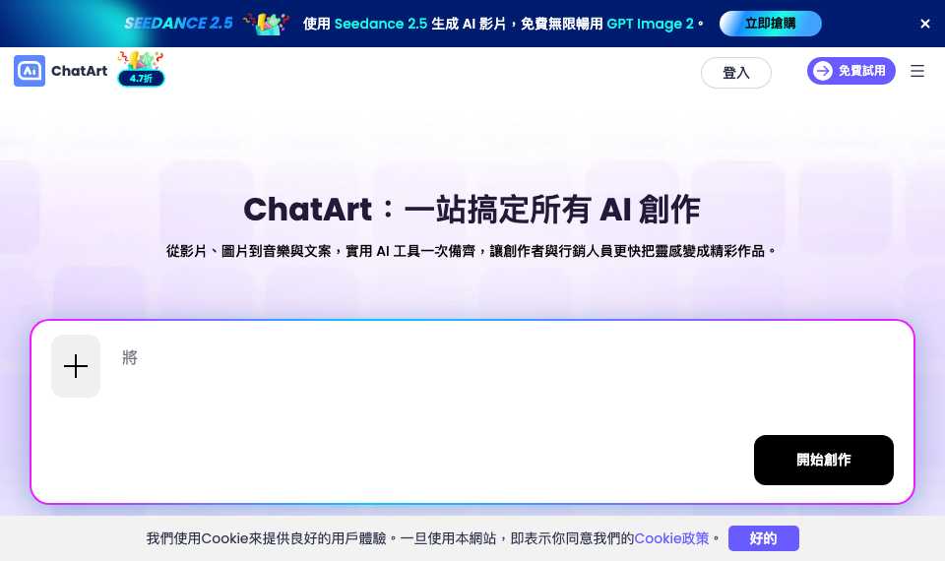This screenshot has width=945, height=561.
Task: Click the 免費試用 free trial button
Action: coord(850,71)
